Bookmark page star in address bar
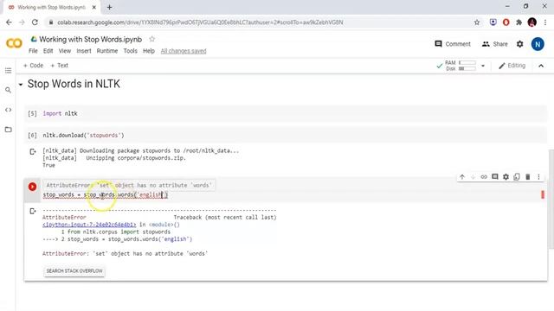 click(477, 22)
